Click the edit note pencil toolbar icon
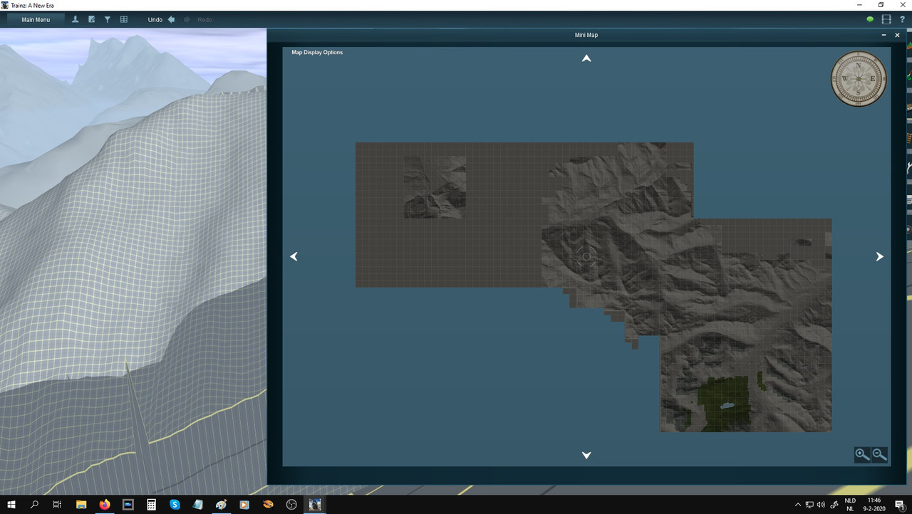 coord(92,20)
